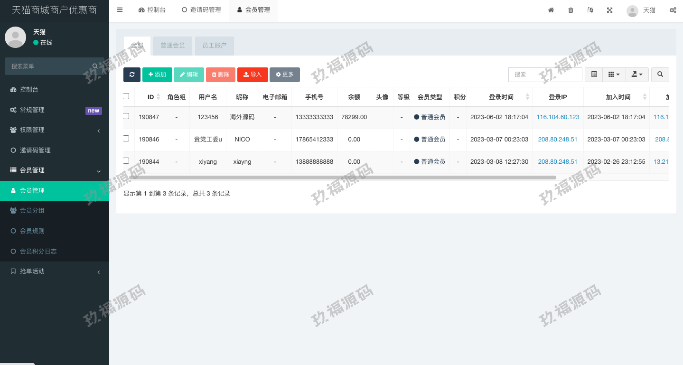
Task: Click the magnifier search button beside export
Action: point(660,75)
